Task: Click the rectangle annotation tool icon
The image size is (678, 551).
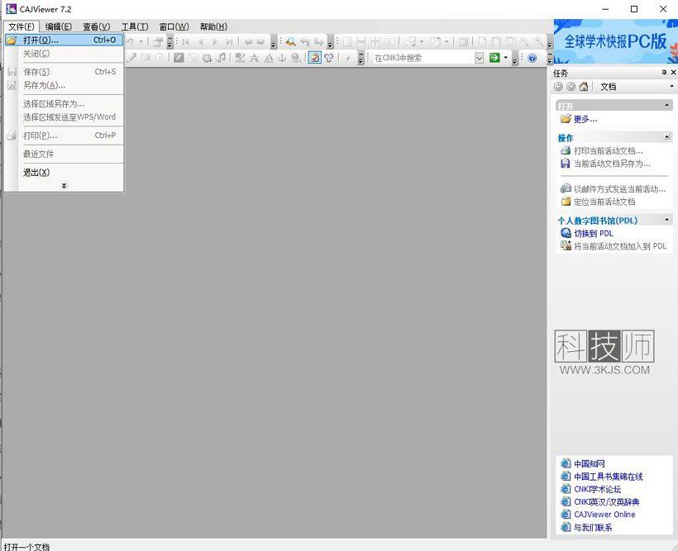Action: point(146,58)
